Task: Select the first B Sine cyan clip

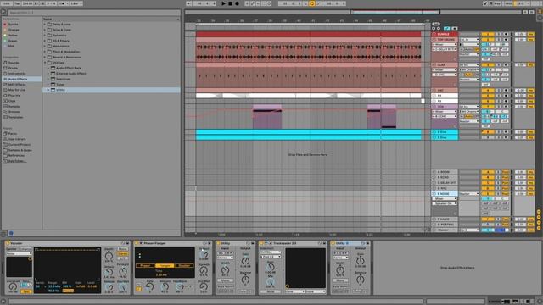Action: tap(309, 132)
